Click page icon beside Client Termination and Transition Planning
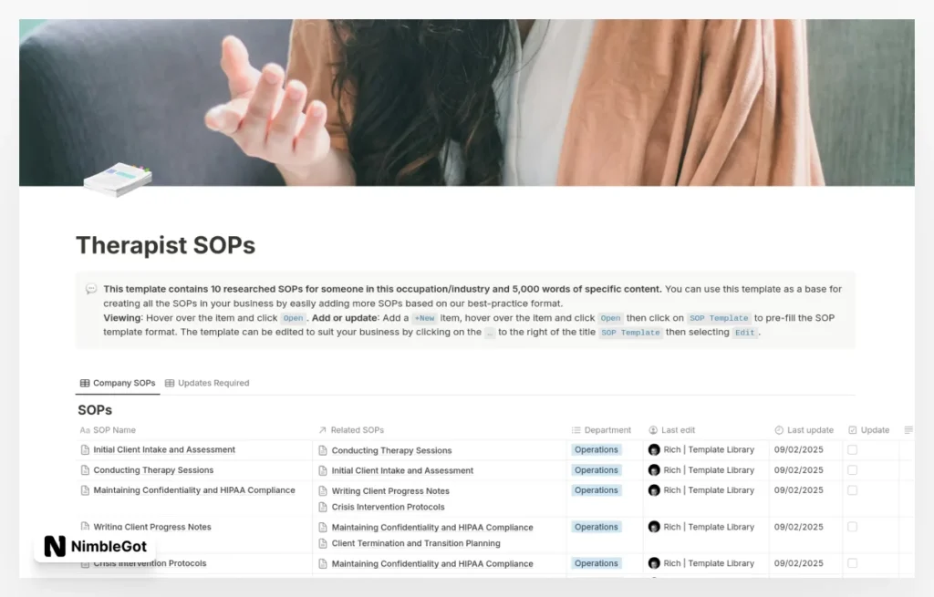Viewport: 934px width, 597px height. pos(323,543)
